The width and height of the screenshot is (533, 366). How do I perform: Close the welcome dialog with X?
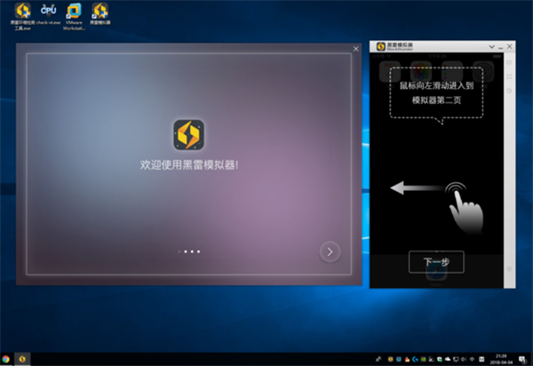(356, 49)
